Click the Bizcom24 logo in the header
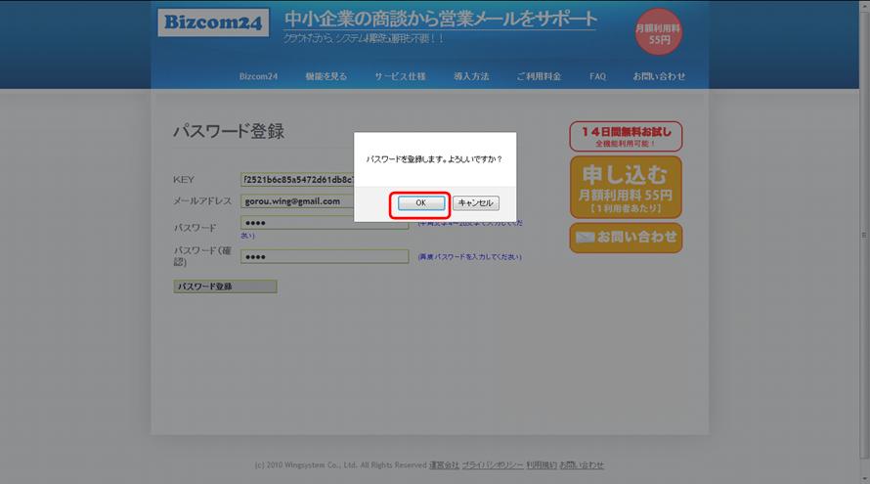Viewport: 870px width, 484px height. pos(212,22)
